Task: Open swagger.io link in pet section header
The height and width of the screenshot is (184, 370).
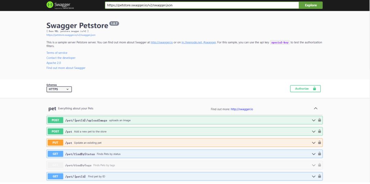Action: [x=242, y=109]
